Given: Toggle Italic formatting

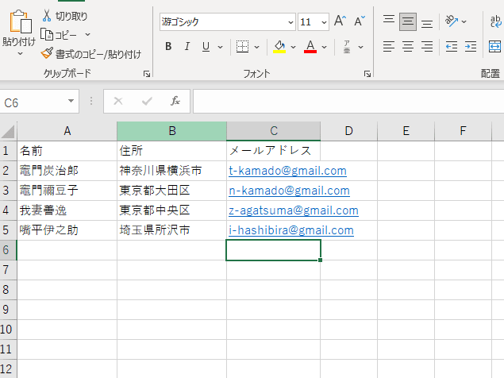Looking at the screenshot, I should coord(187,47).
